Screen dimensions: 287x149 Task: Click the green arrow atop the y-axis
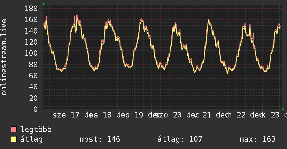coord(44,4)
